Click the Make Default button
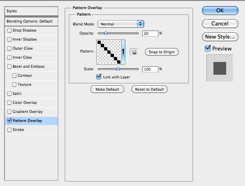 (x=107, y=90)
